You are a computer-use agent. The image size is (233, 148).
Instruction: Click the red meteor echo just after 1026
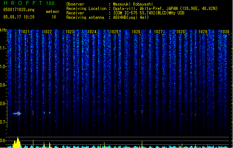pos(142,112)
